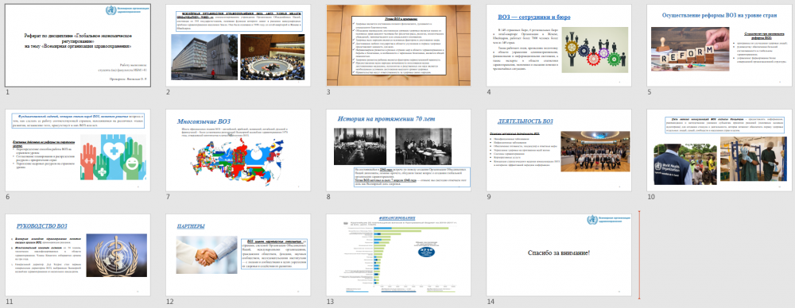Select slide 10 with WHO vest photo

[719, 151]
